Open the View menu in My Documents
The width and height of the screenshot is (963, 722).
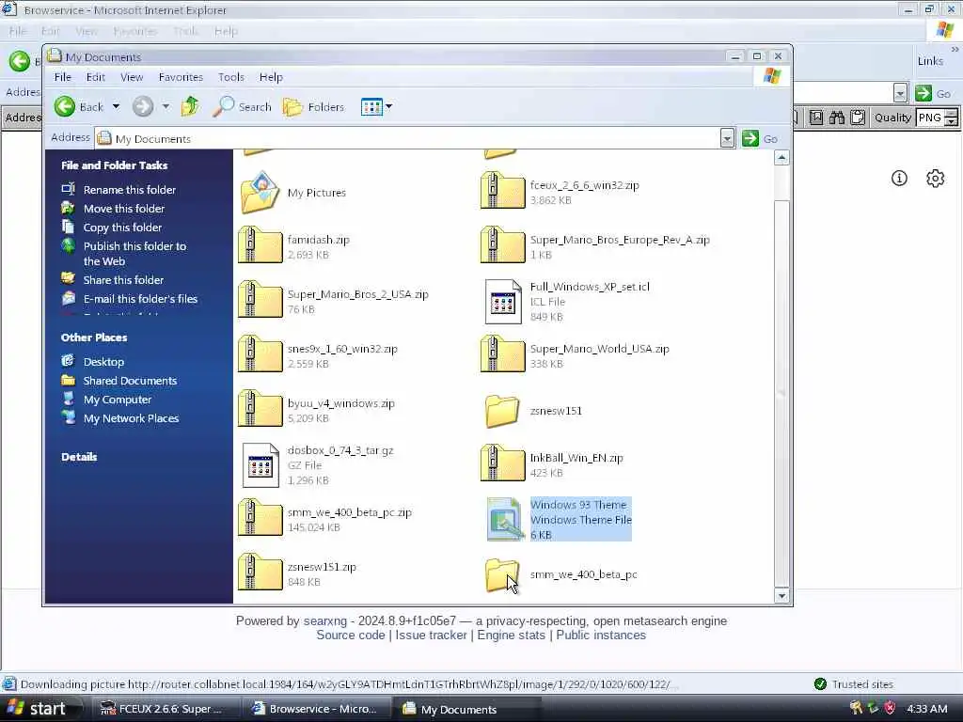(132, 77)
